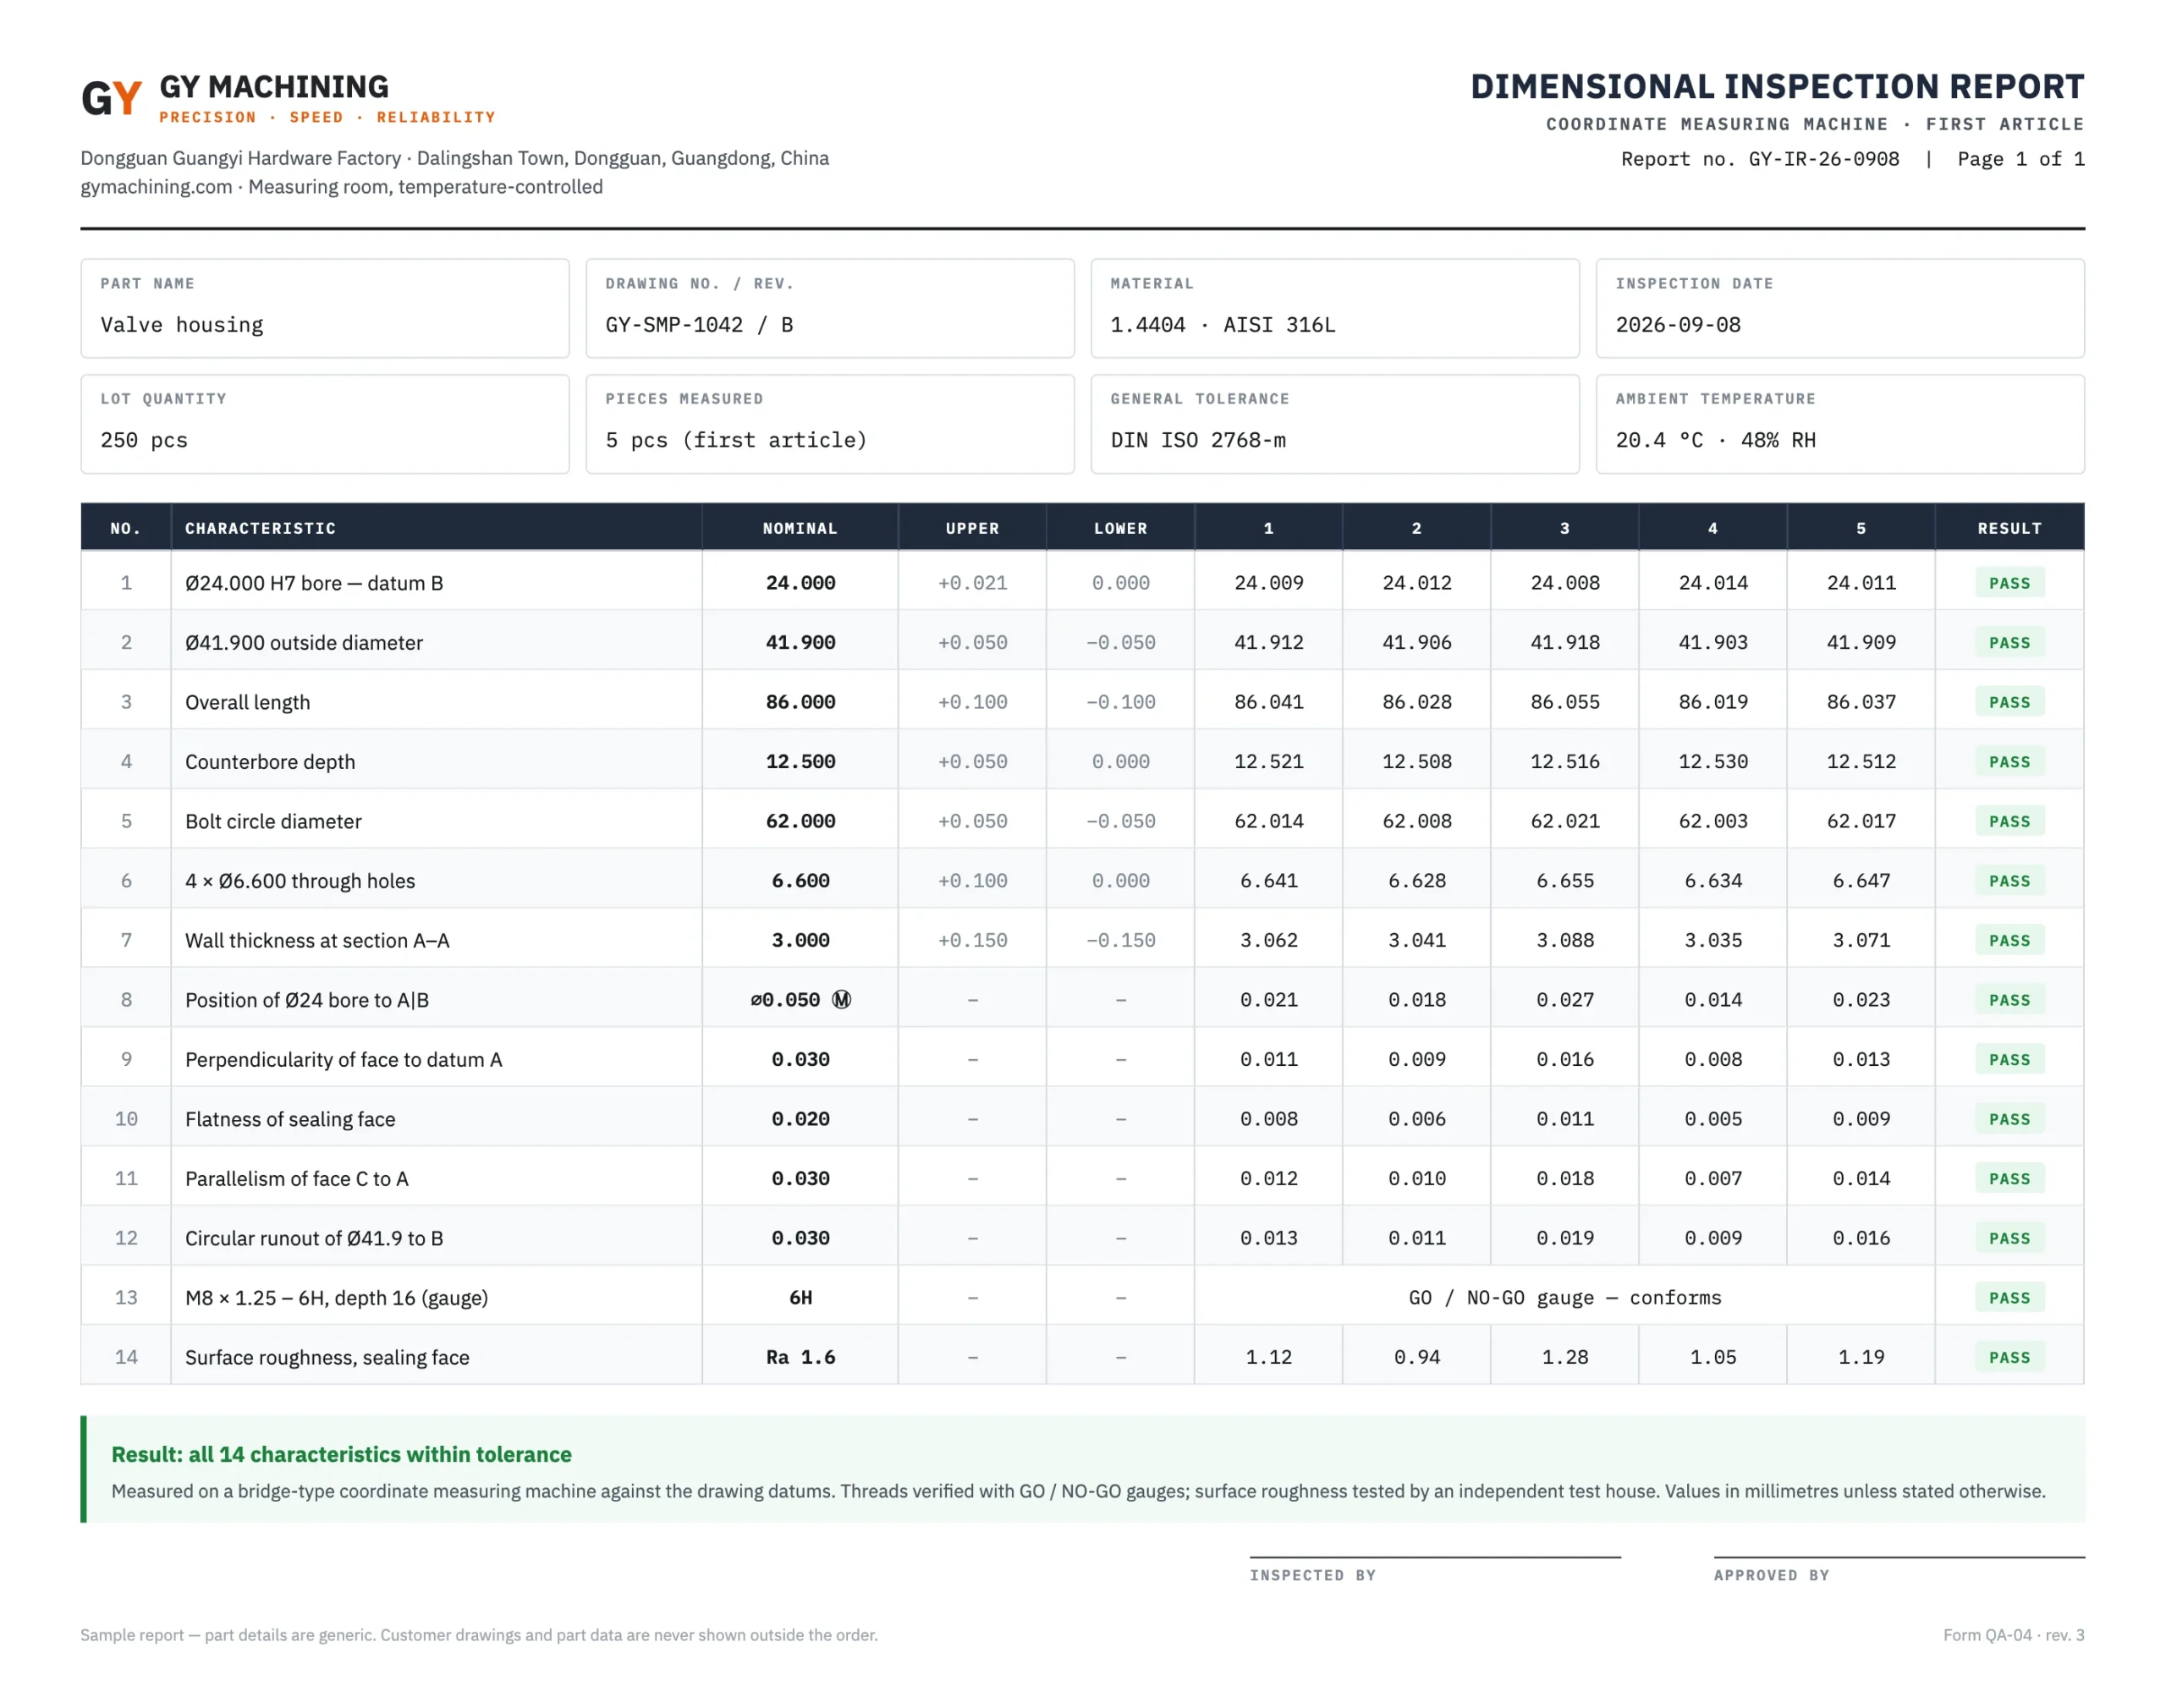Image resolution: width=2166 pixels, height=1708 pixels.
Task: Click the 'Overall length' characteristic
Action: 247,702
